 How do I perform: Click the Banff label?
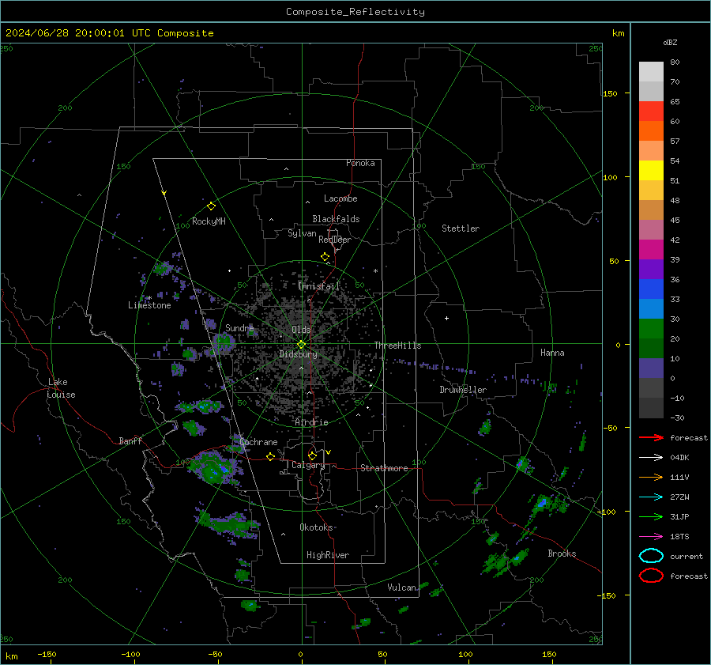pyautogui.click(x=130, y=440)
